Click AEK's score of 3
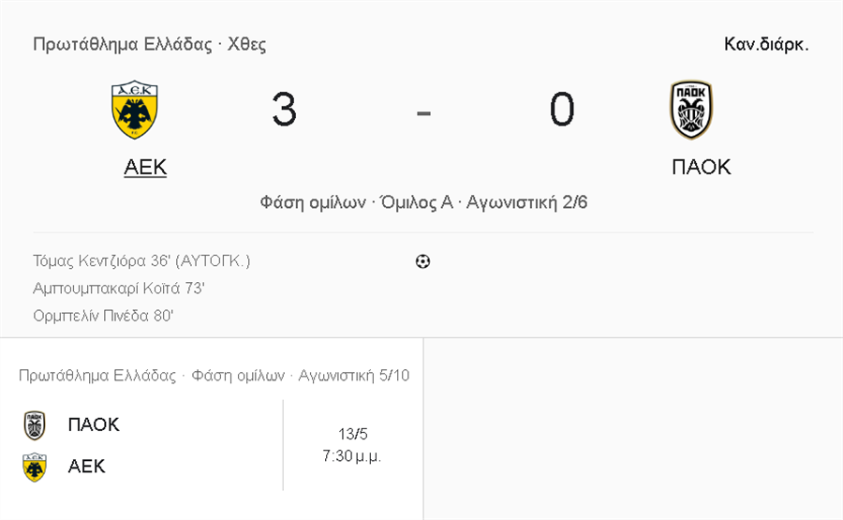The width and height of the screenshot is (843, 520). (x=284, y=110)
